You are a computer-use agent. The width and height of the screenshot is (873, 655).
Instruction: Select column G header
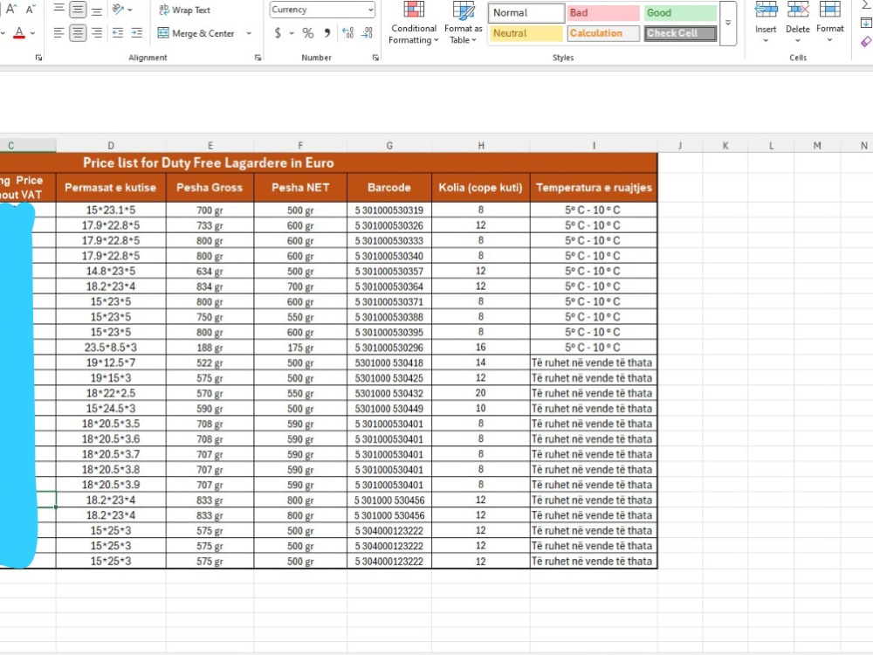389,145
